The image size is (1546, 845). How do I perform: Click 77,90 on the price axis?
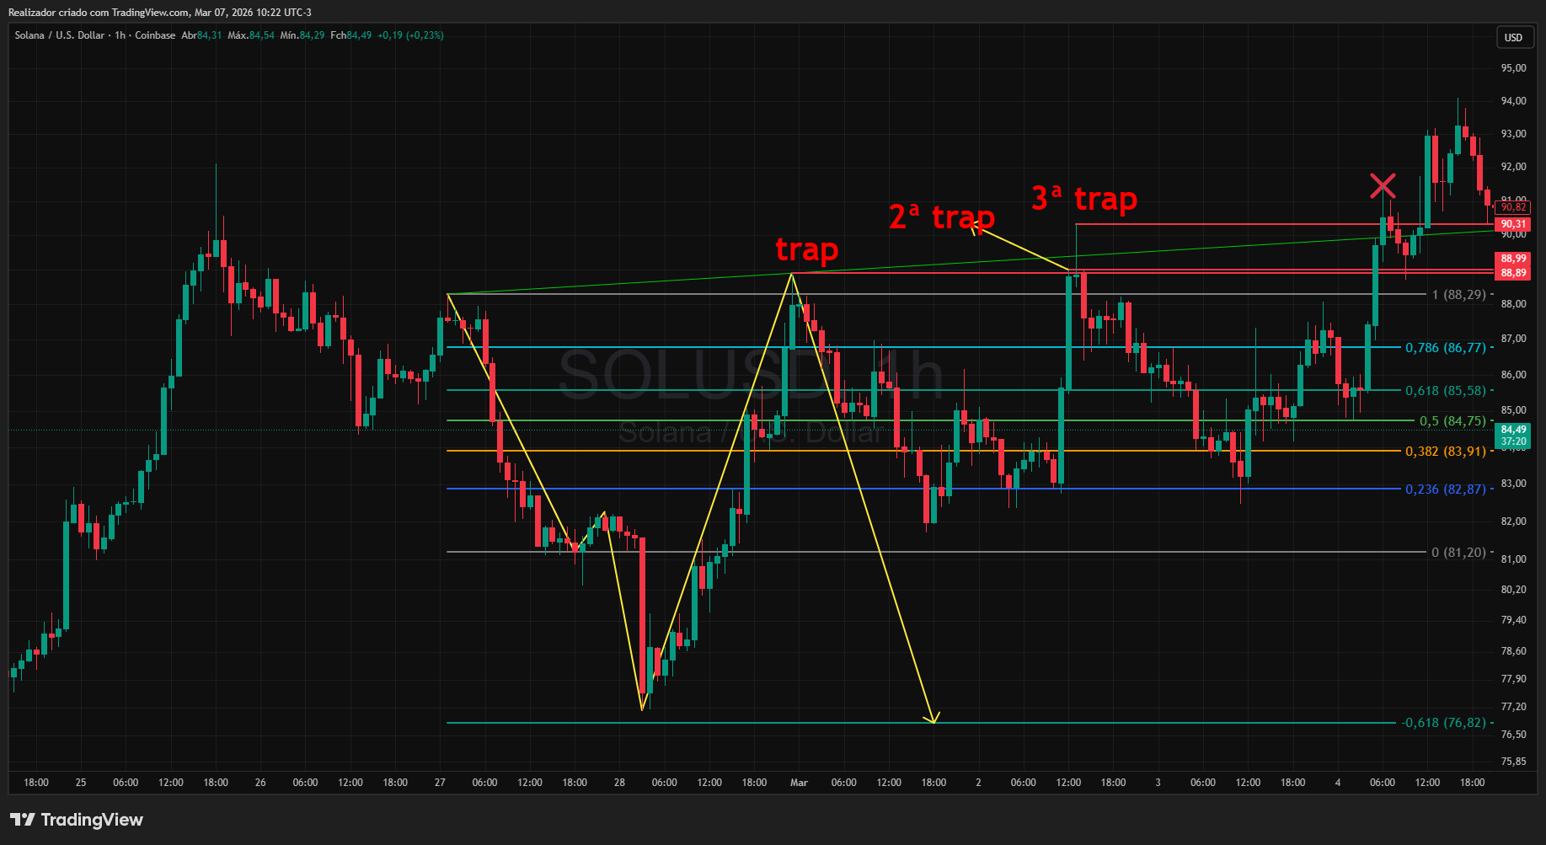[x=1513, y=679]
